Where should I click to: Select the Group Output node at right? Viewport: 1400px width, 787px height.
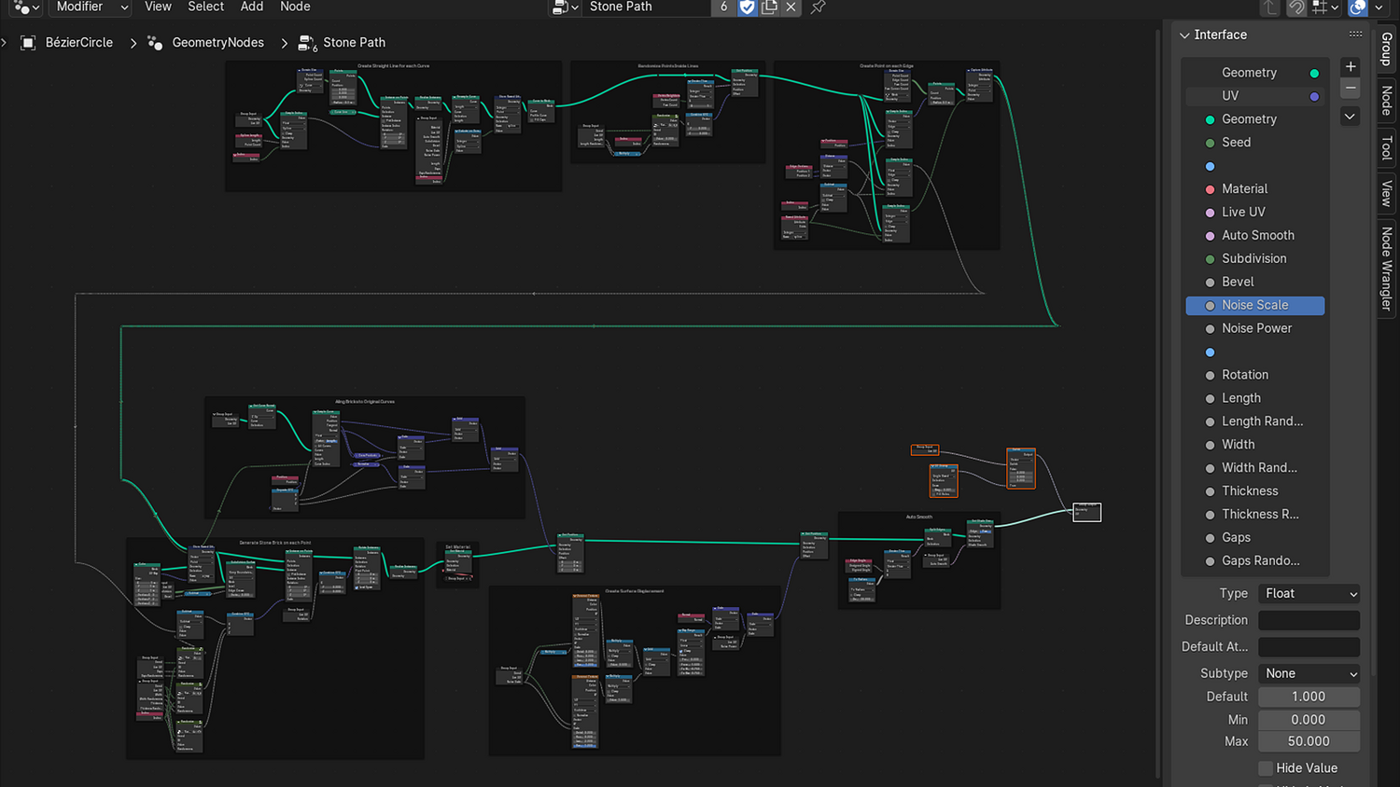1086,512
